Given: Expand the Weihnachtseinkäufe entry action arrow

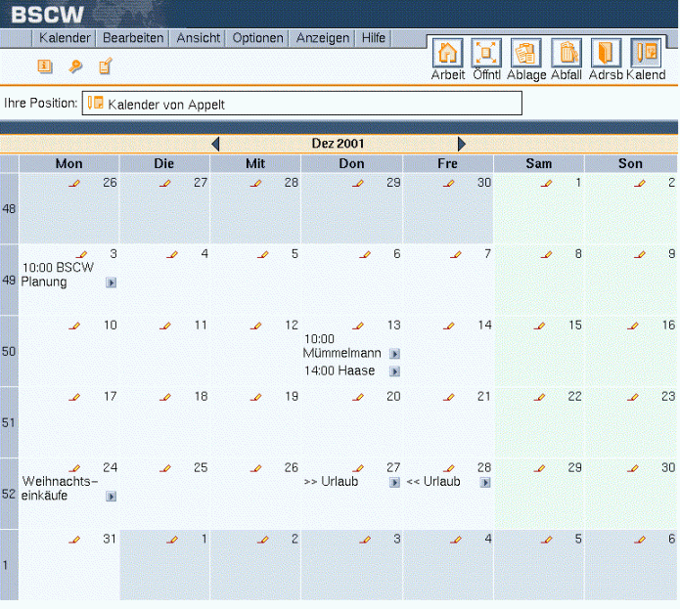Looking at the screenshot, I should 111,497.
